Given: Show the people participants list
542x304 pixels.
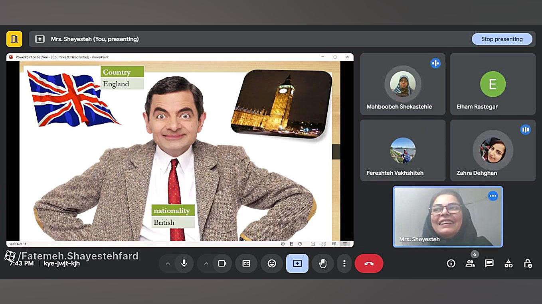Looking at the screenshot, I should [470, 263].
